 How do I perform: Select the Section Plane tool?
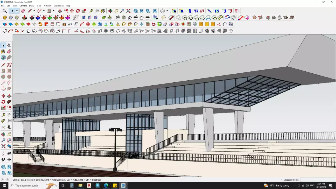click(9, 160)
